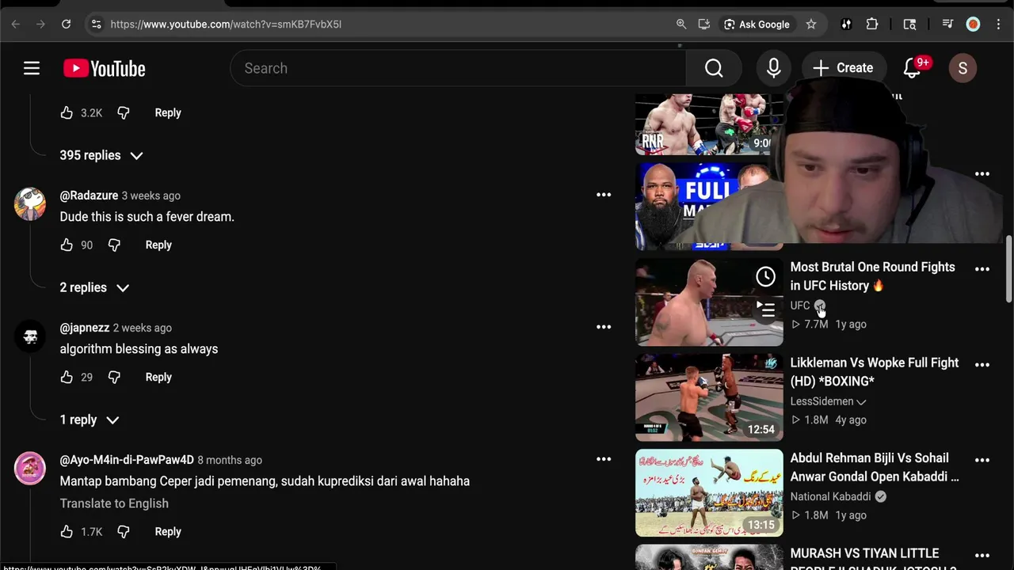Viewport: 1014px width, 570px height.
Task: Open options for @Ayo-M4in-di-PawPaw4D comment
Action: pos(604,459)
